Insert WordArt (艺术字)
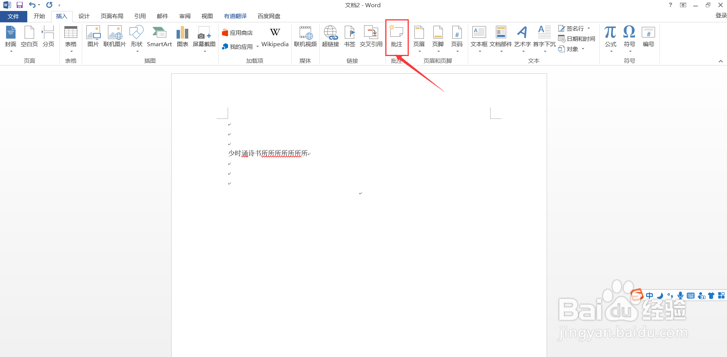Image resolution: width=727 pixels, height=357 pixels. [522, 38]
